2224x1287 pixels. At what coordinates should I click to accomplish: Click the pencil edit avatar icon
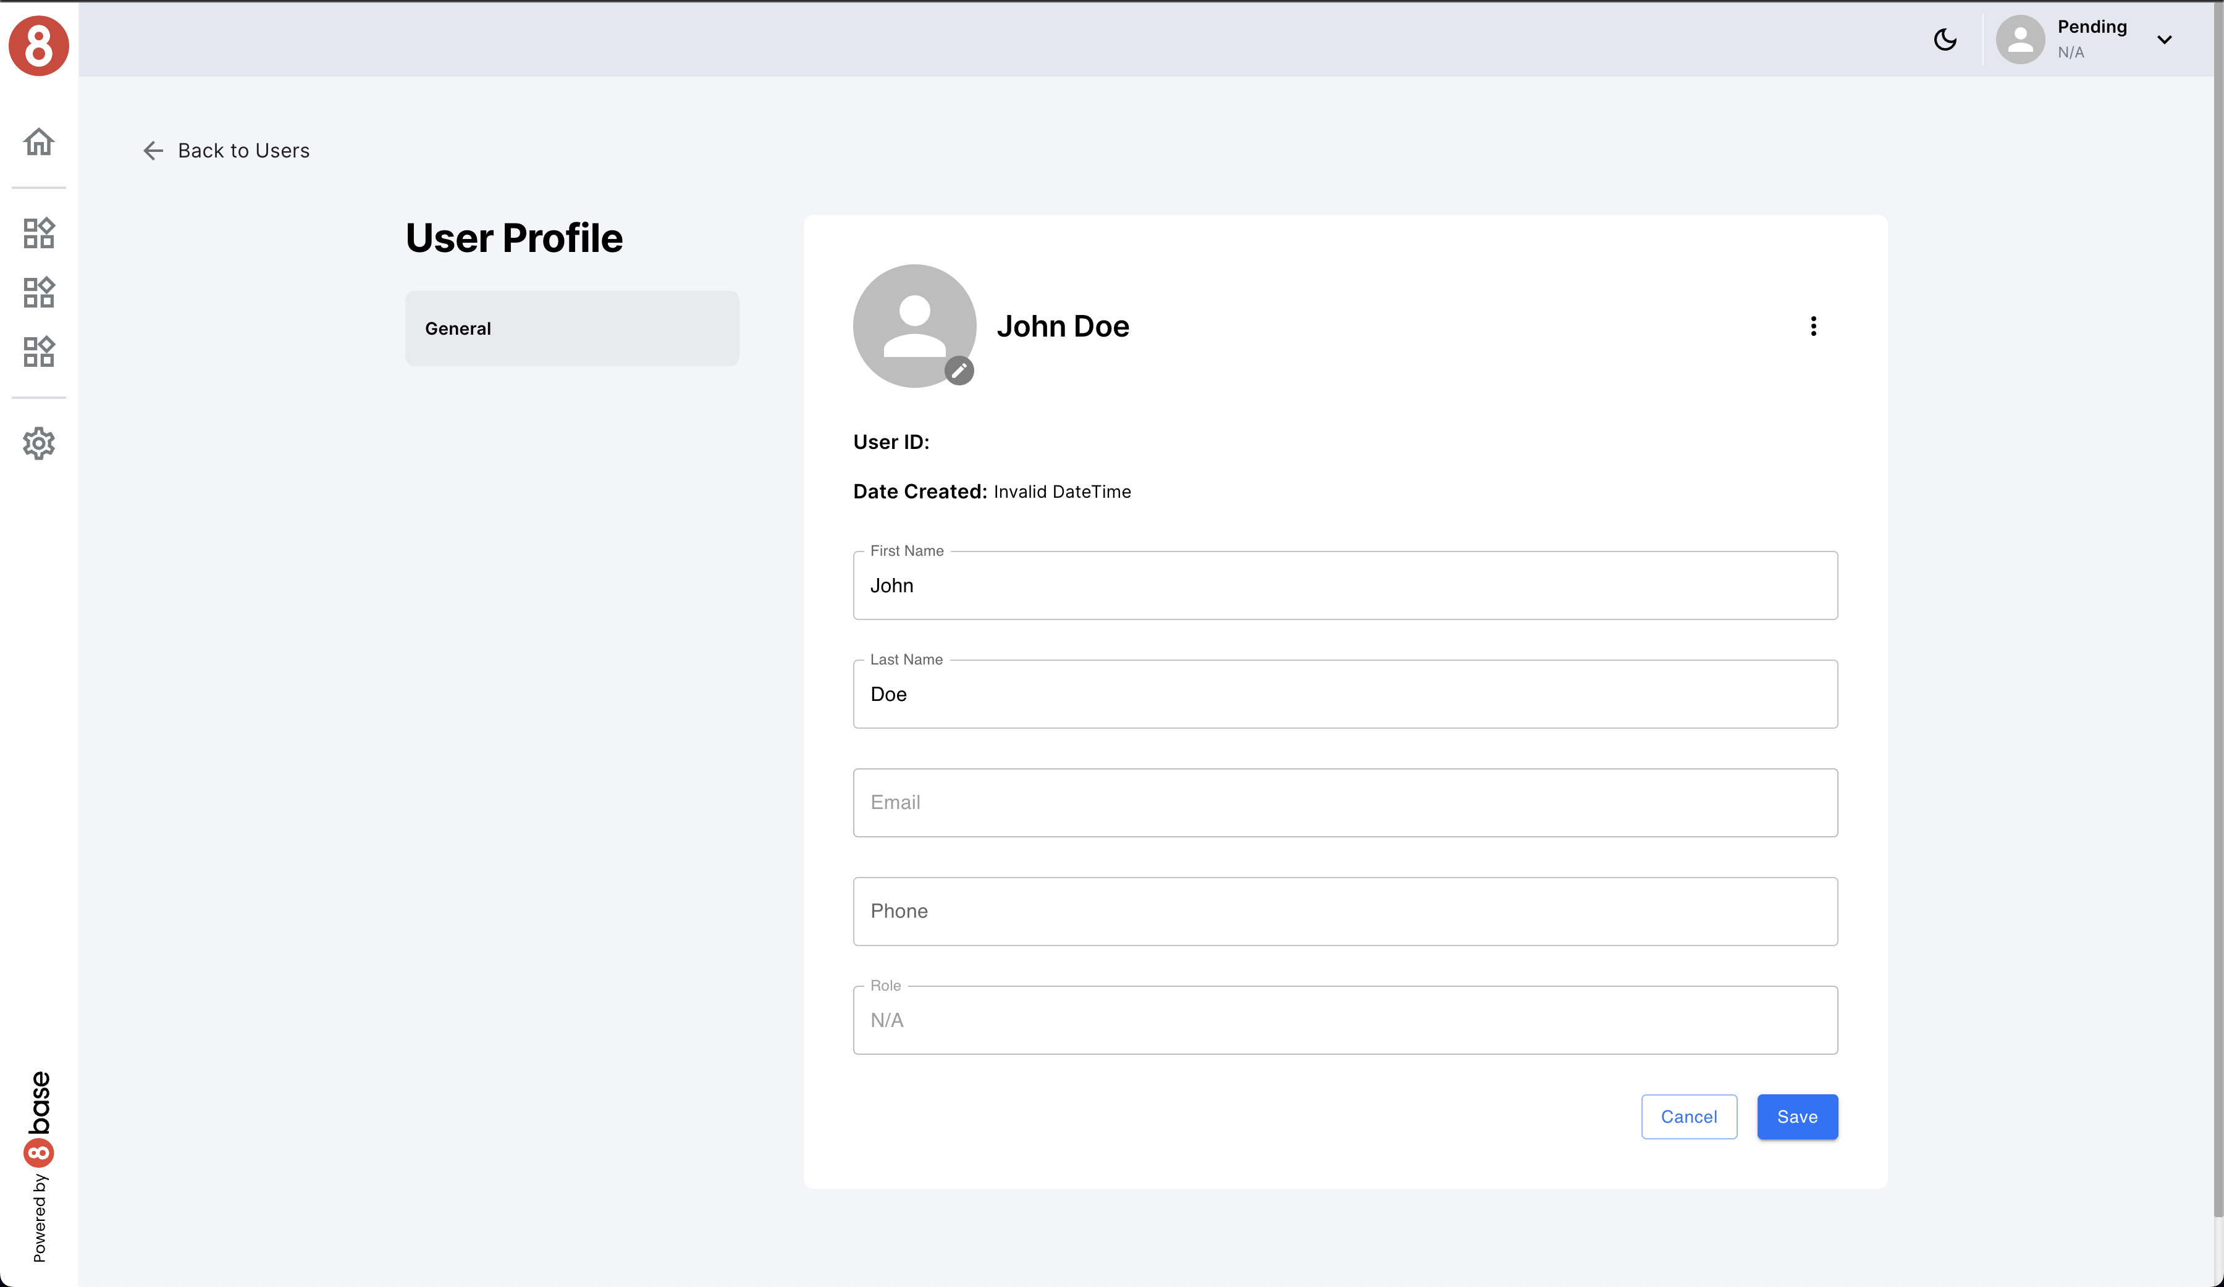point(958,371)
